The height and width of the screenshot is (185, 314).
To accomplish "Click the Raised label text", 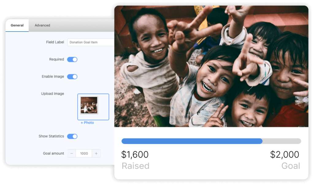I will pyautogui.click(x=136, y=166).
